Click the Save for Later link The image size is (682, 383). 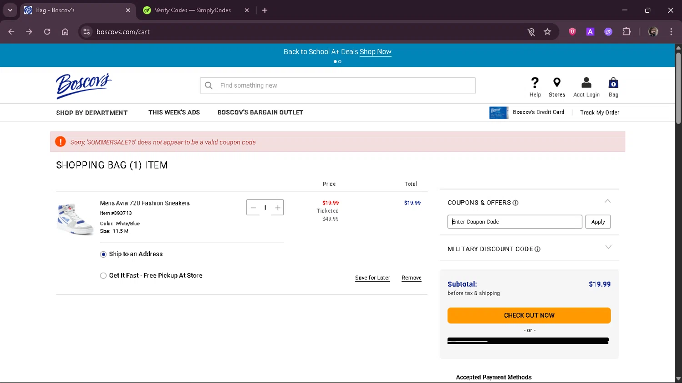372,278
